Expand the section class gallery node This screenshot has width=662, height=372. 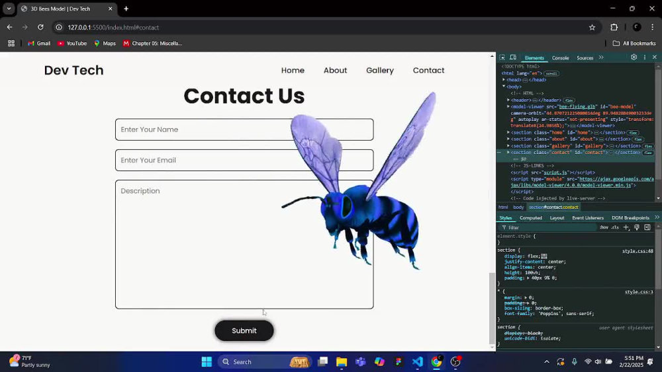coord(508,146)
